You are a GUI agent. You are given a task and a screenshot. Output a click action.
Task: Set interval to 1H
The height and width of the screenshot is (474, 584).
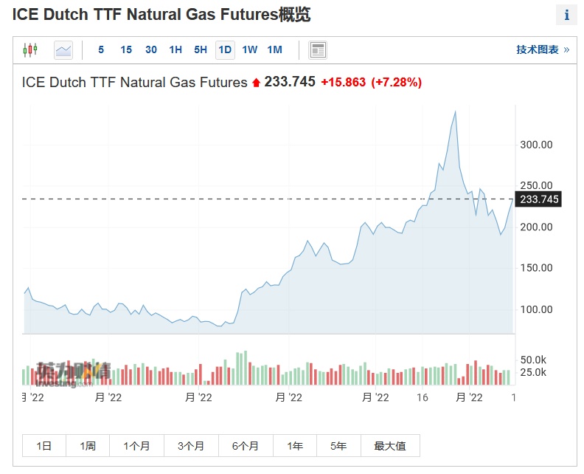pos(175,50)
